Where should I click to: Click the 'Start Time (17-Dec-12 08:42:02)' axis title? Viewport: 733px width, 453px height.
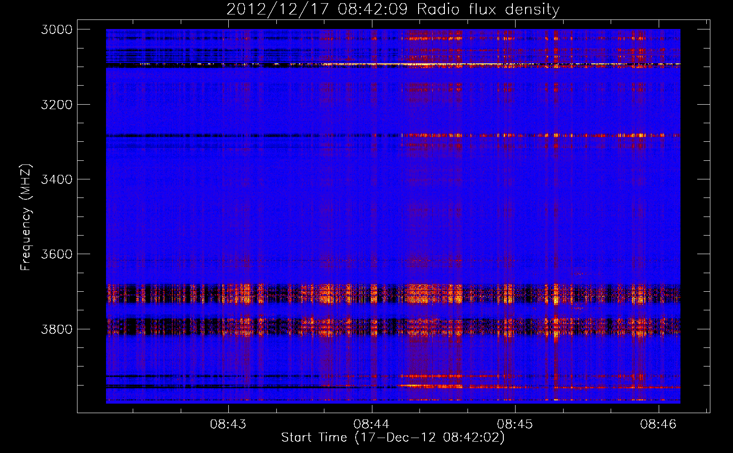pos(393,438)
